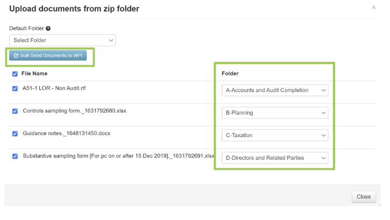The height and width of the screenshot is (220, 390).
Task: Open D-Directors and Related Parties dropdown
Action: pos(275,158)
